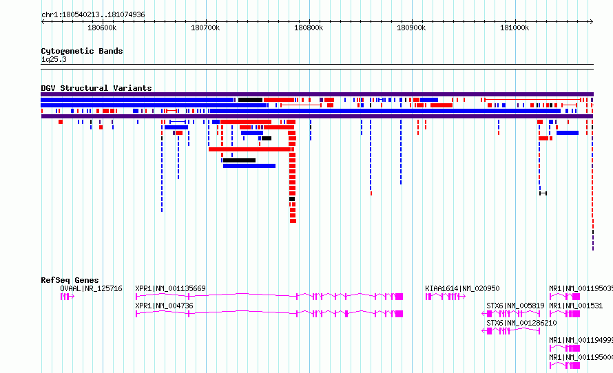Click the OVAAL gene glyph
The image size is (613, 373).
point(67,297)
